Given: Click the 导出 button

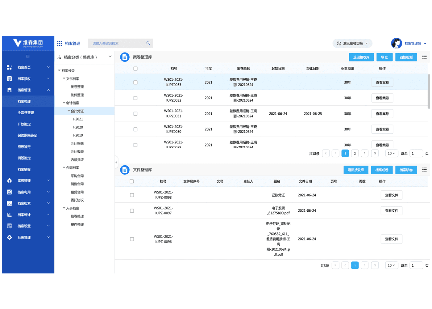Looking at the screenshot, I should 384,57.
